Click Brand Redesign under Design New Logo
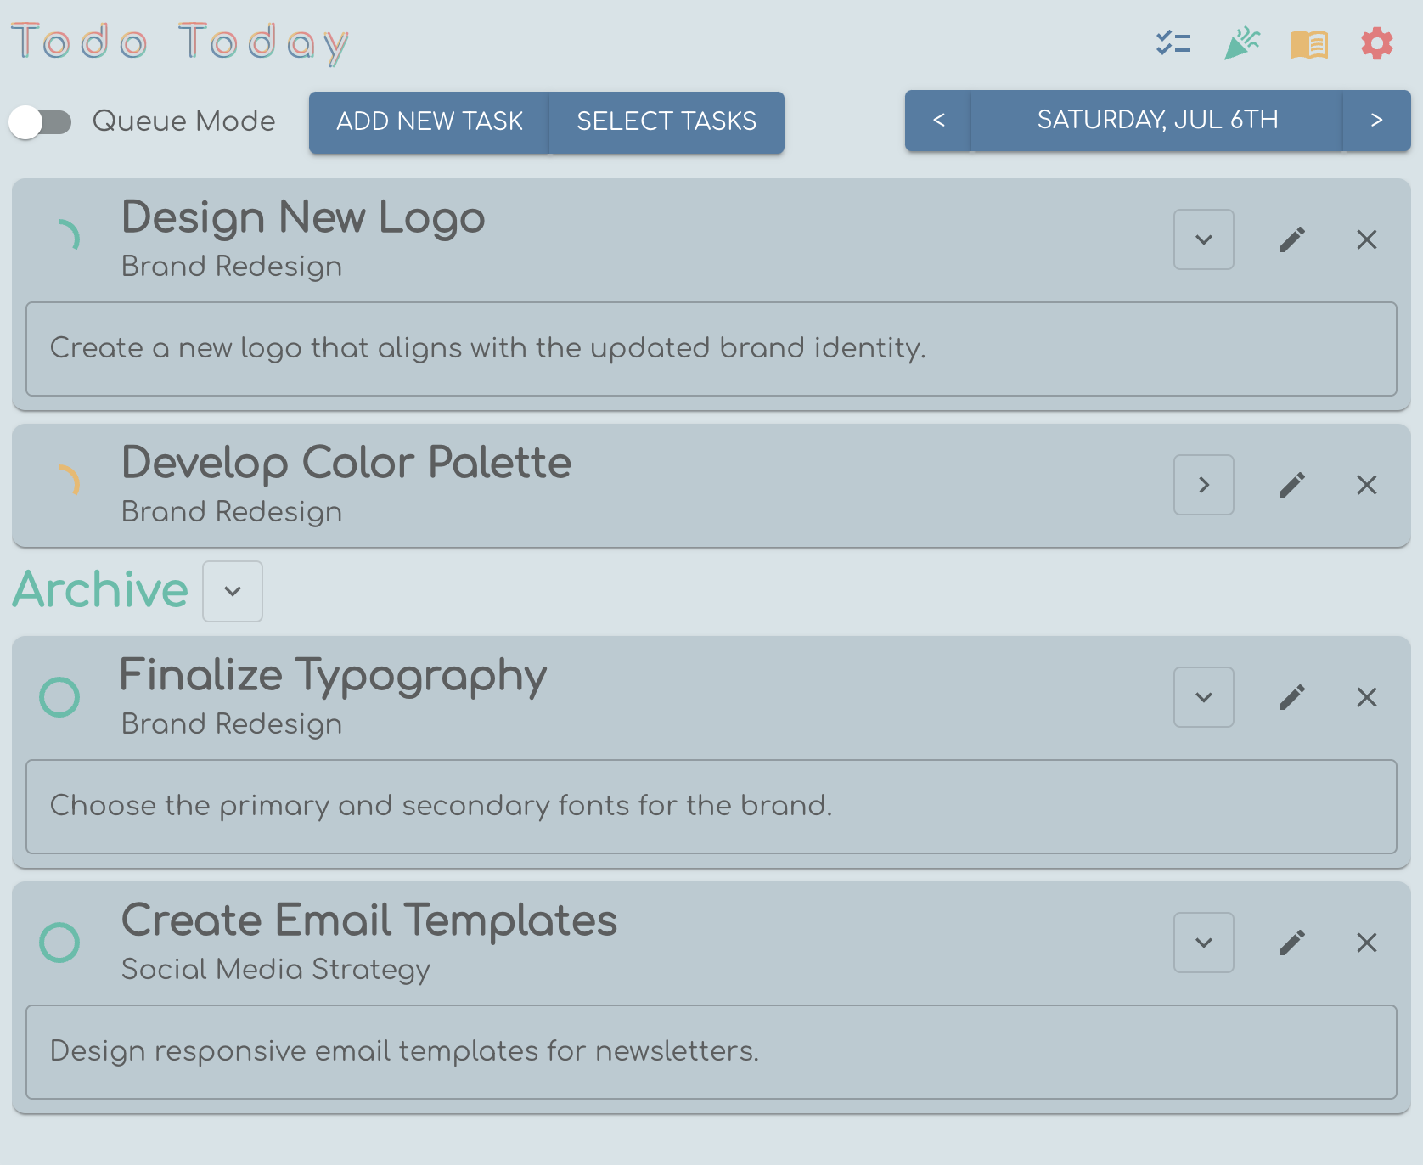This screenshot has height=1165, width=1423. [x=232, y=267]
